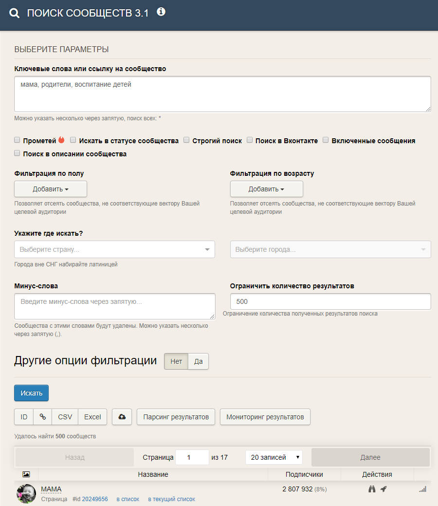Switch other filtering options to Да
The image size is (438, 506).
pos(199,361)
